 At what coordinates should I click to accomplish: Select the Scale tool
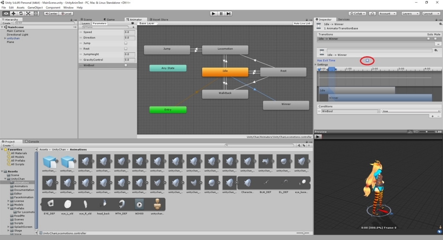pyautogui.click(x=28, y=13)
